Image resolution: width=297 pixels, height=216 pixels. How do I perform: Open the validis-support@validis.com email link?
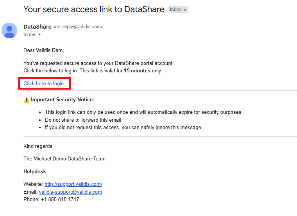70,192
